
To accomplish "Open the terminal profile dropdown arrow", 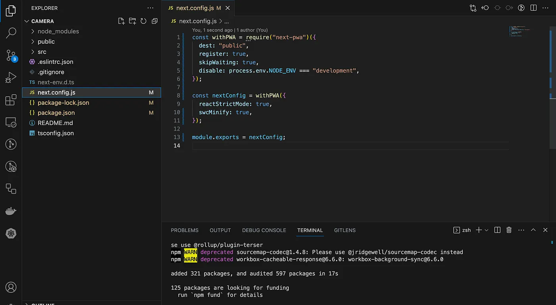I will tap(486, 230).
